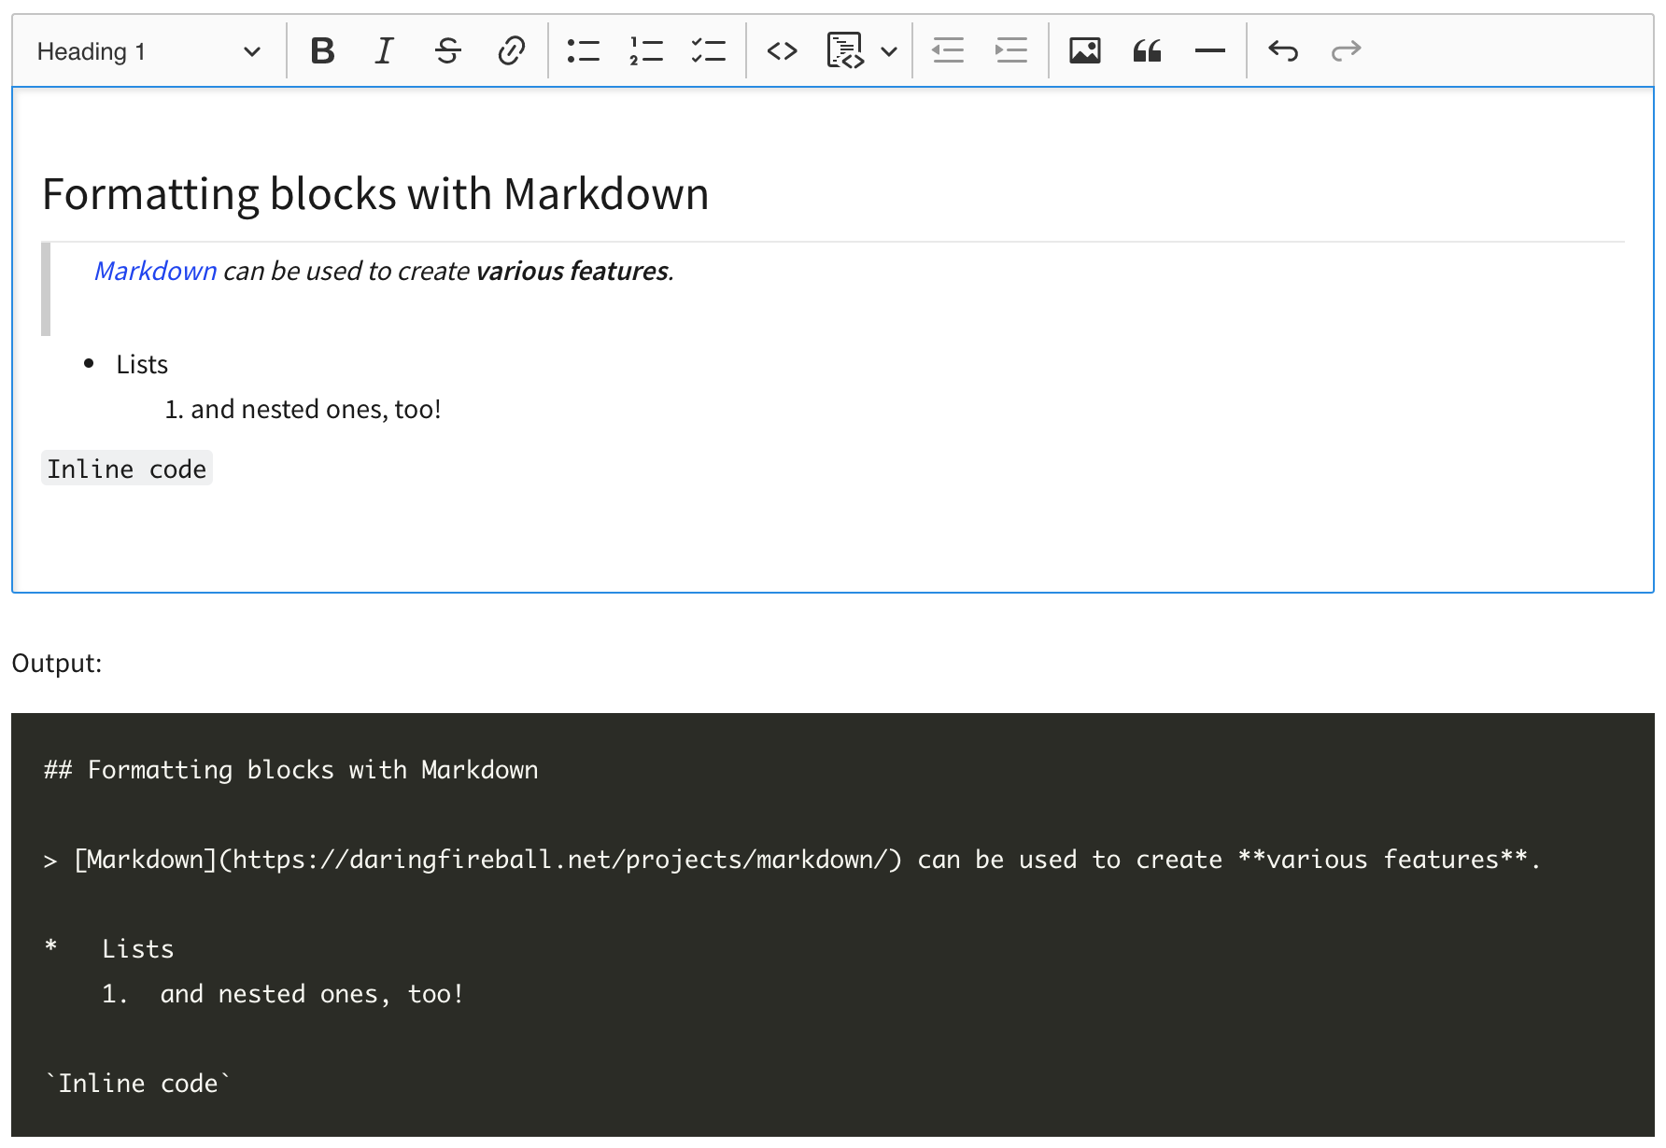This screenshot has width=1666, height=1148.
Task: Insert an image
Action: tap(1085, 51)
